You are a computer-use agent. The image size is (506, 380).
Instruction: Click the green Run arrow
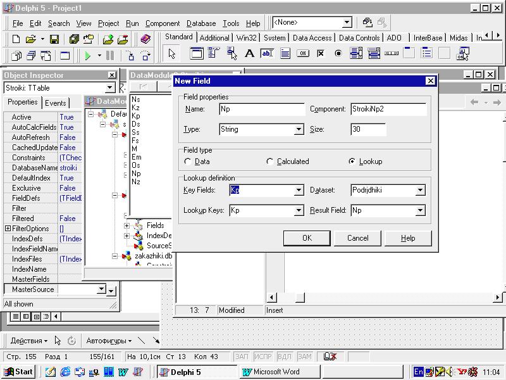(x=87, y=56)
